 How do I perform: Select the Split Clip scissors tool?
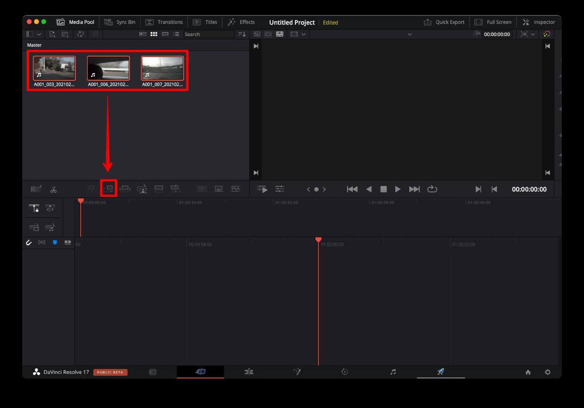[x=54, y=189]
